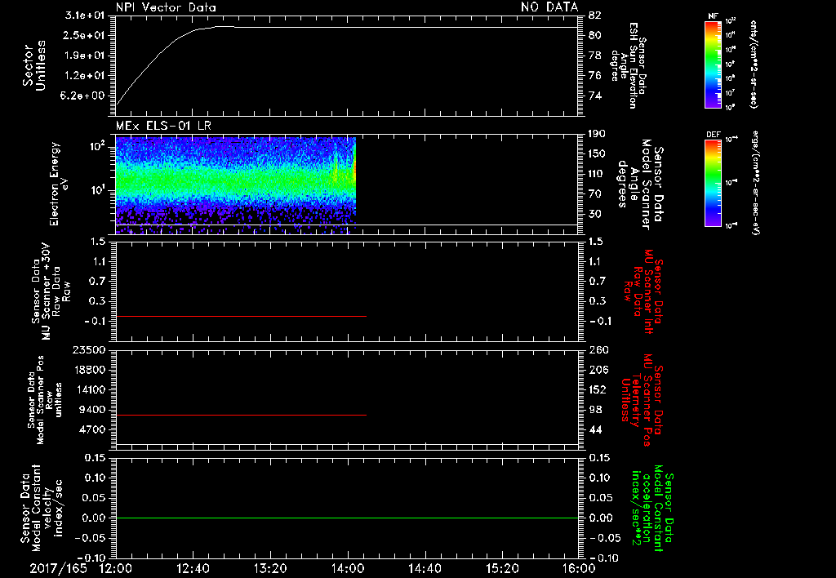Click the "44" telemetry axis tick
The width and height of the screenshot is (836, 578).
click(x=595, y=429)
